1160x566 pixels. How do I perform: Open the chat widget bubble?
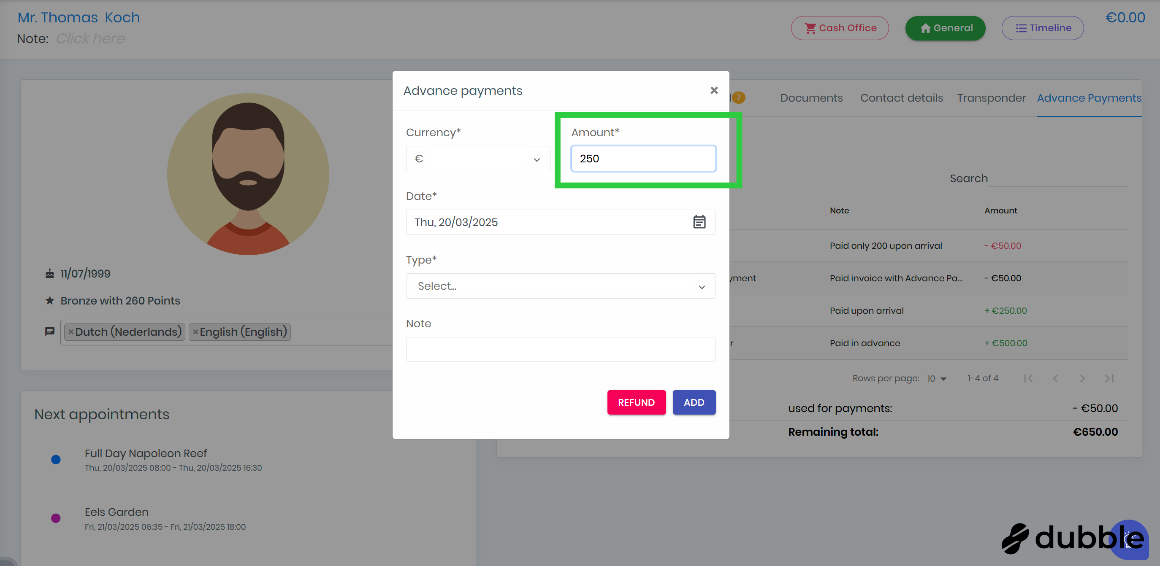[x=1128, y=539]
